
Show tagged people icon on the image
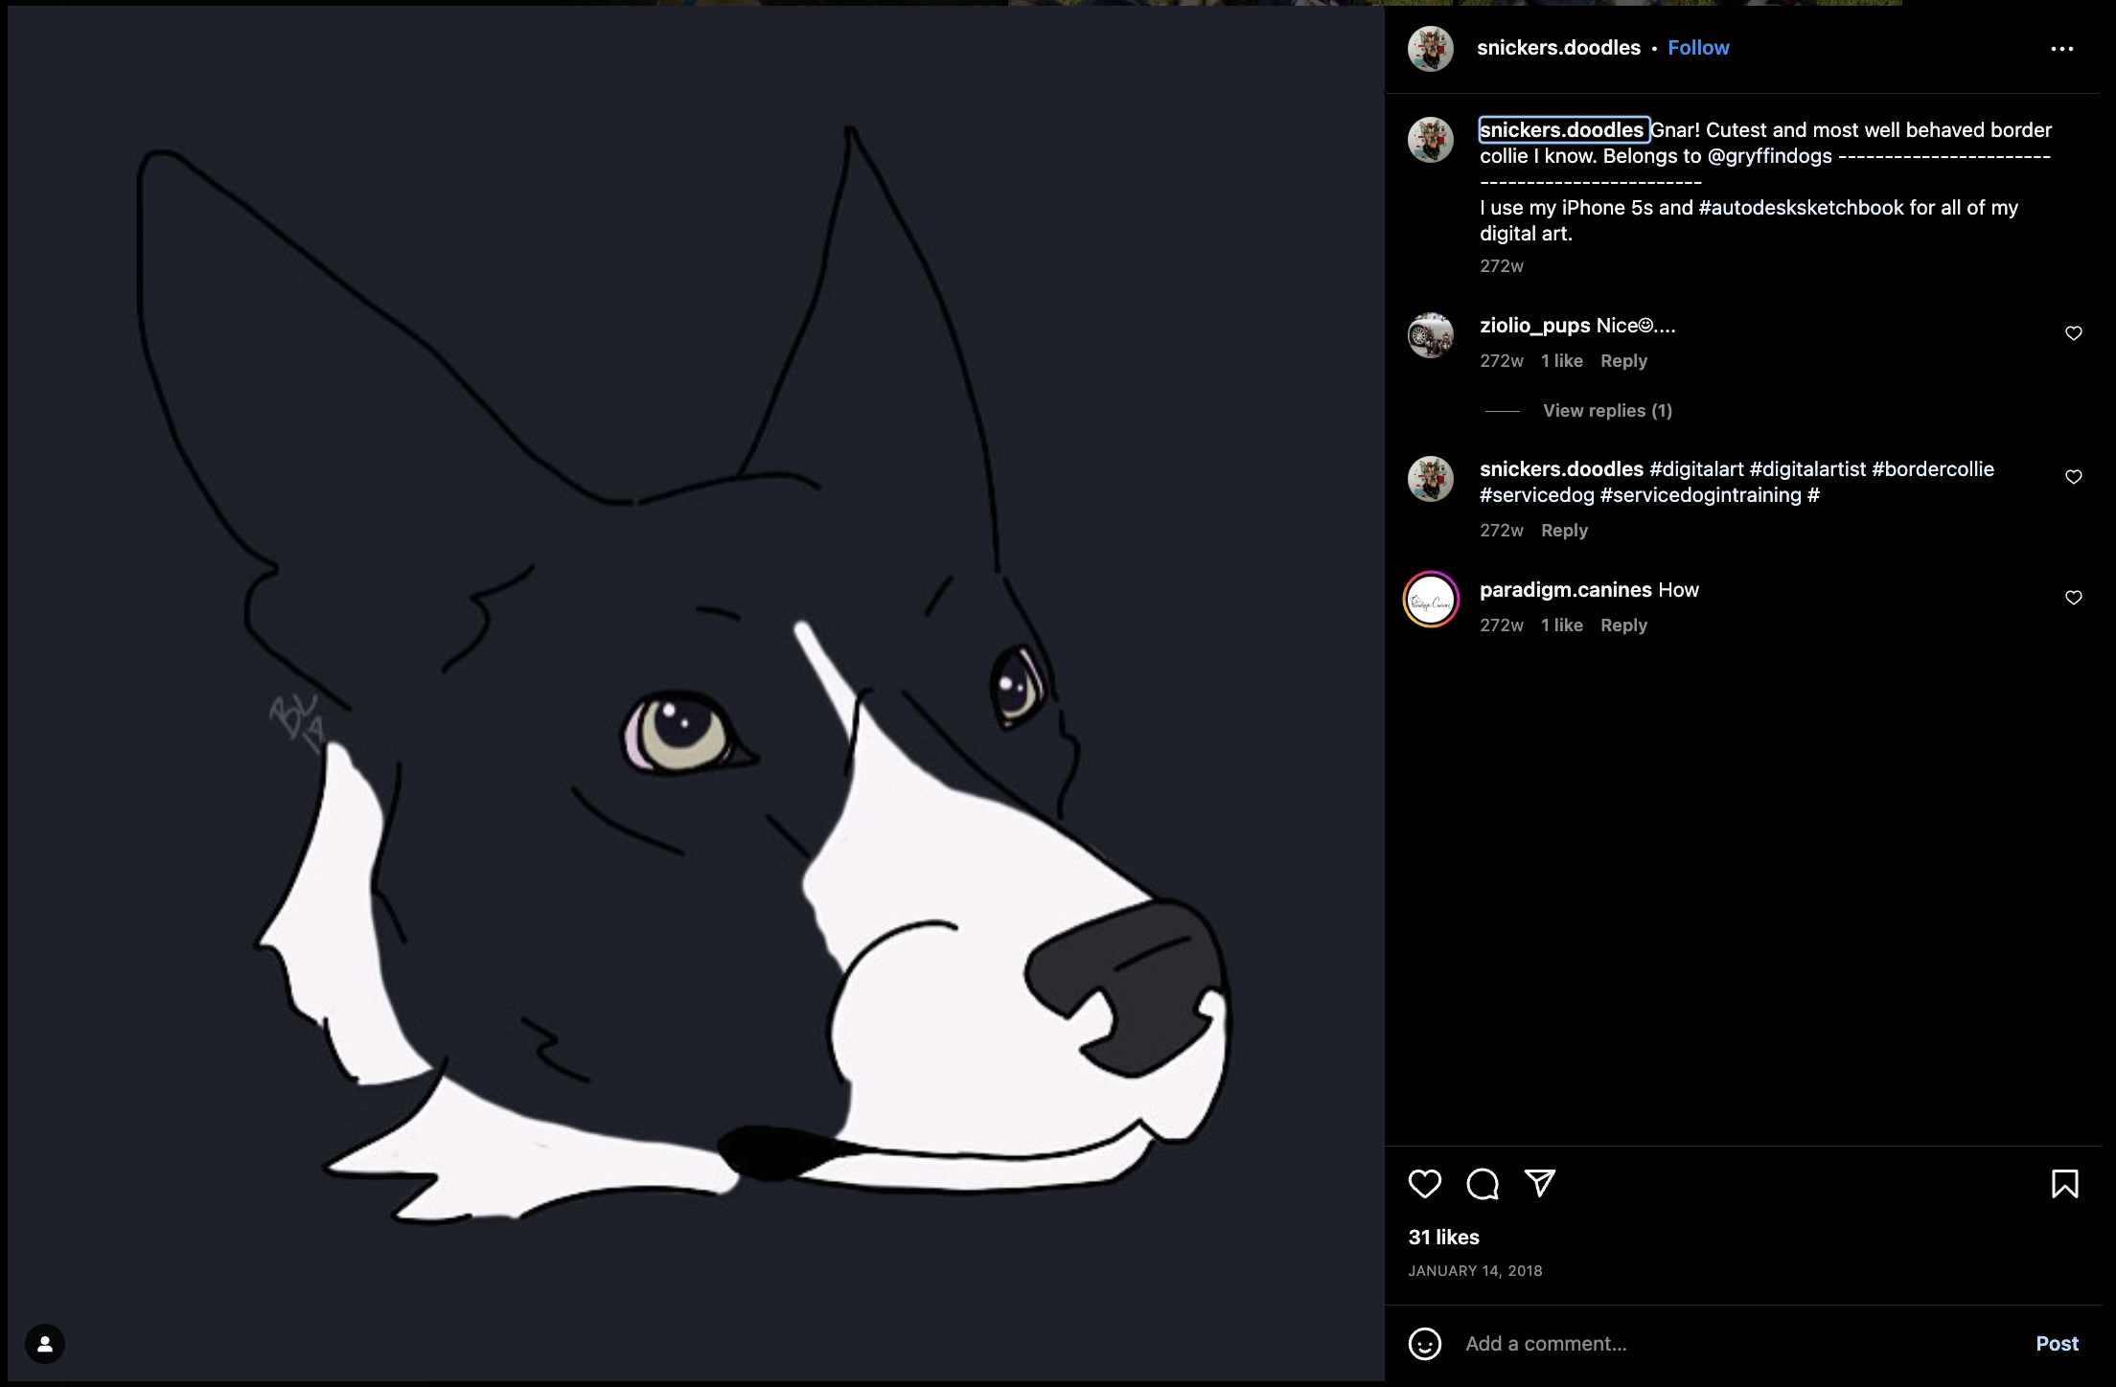point(45,1344)
